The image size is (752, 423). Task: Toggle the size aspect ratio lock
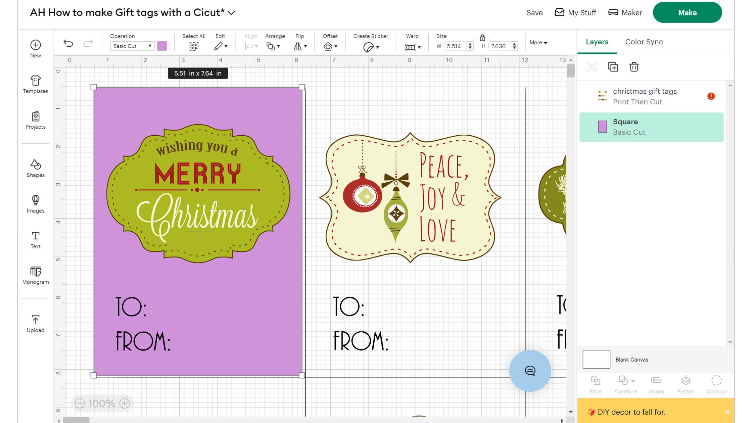click(483, 38)
